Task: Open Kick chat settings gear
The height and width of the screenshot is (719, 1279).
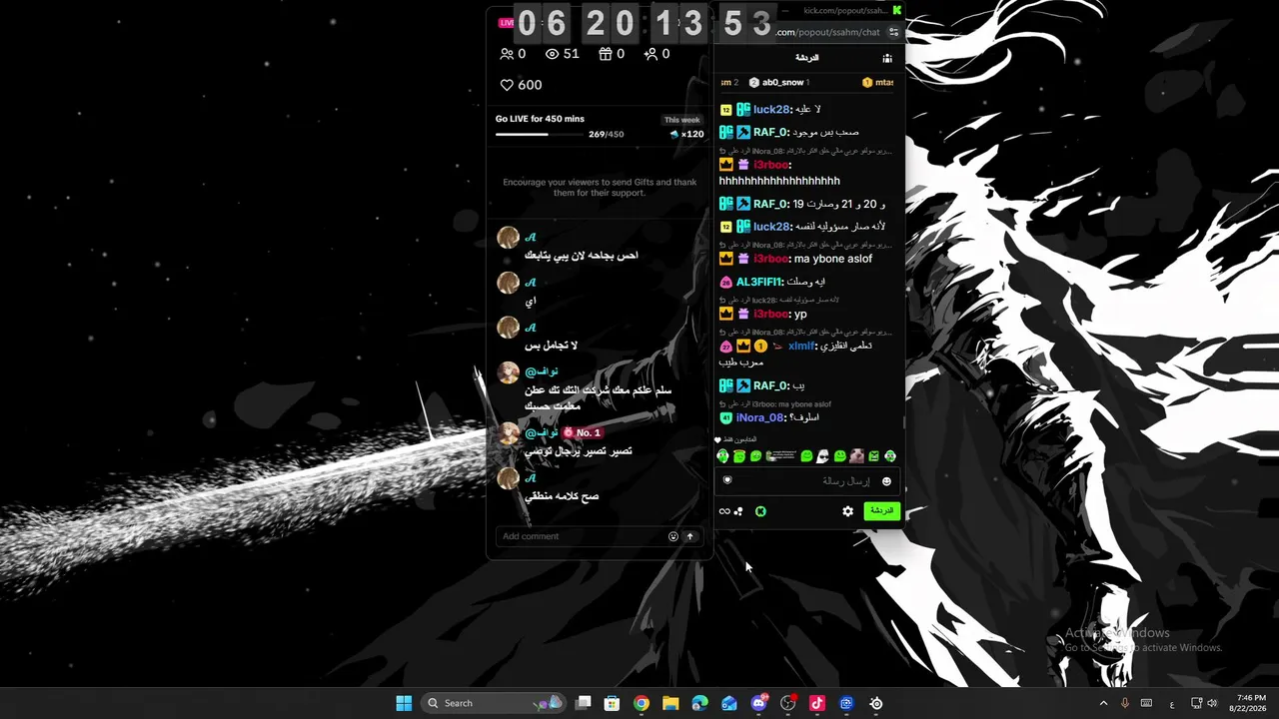Action: tap(848, 511)
